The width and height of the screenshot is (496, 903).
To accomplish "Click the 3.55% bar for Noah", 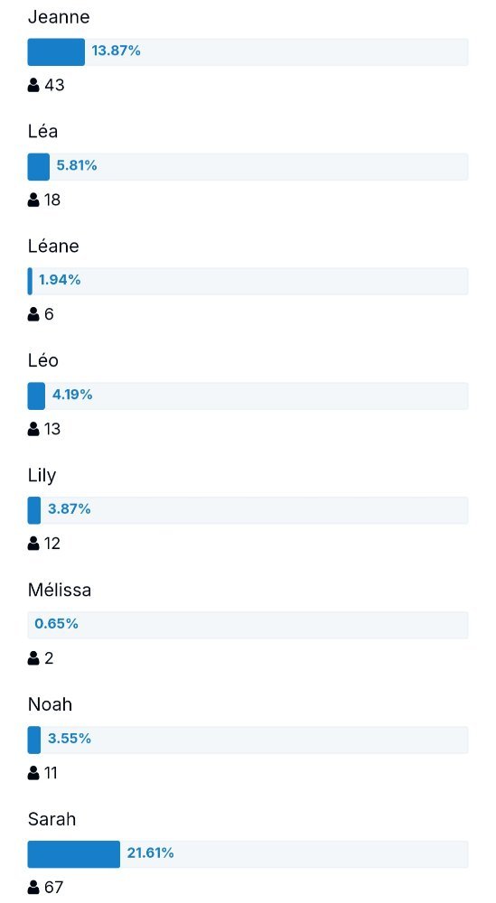I will pos(248,740).
